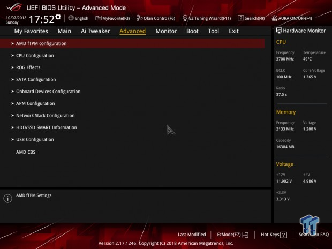Open the Boot tab
The height and width of the screenshot is (249, 332).
point(192,31)
